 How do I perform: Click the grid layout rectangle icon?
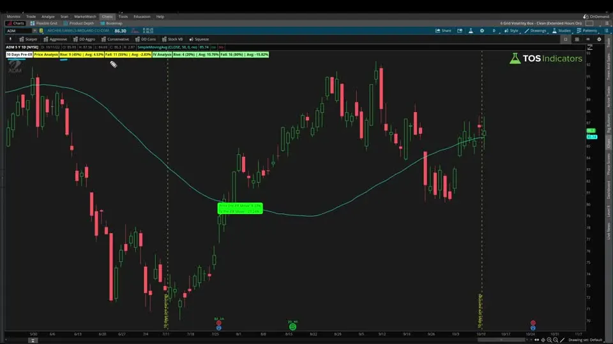pos(589,23)
